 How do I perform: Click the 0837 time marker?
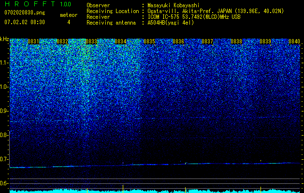(207, 41)
